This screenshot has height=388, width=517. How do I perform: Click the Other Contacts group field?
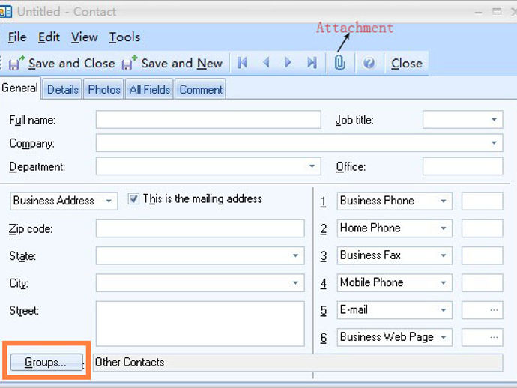pos(297,363)
